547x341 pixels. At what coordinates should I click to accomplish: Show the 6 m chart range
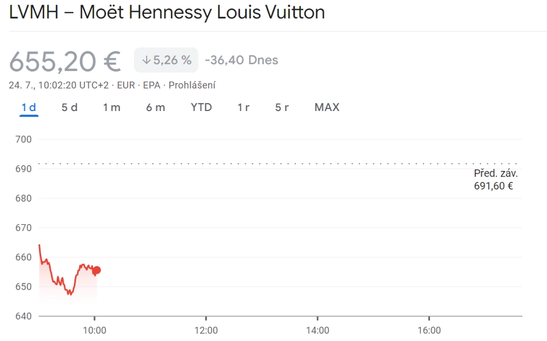pyautogui.click(x=155, y=107)
